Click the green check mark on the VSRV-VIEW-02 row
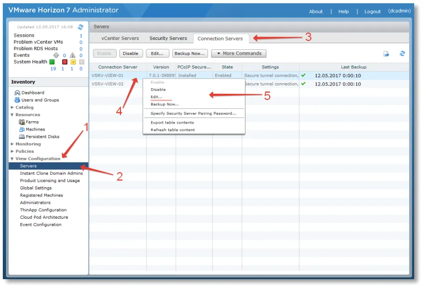Viewport: 423px width, 288px height. tap(304, 84)
